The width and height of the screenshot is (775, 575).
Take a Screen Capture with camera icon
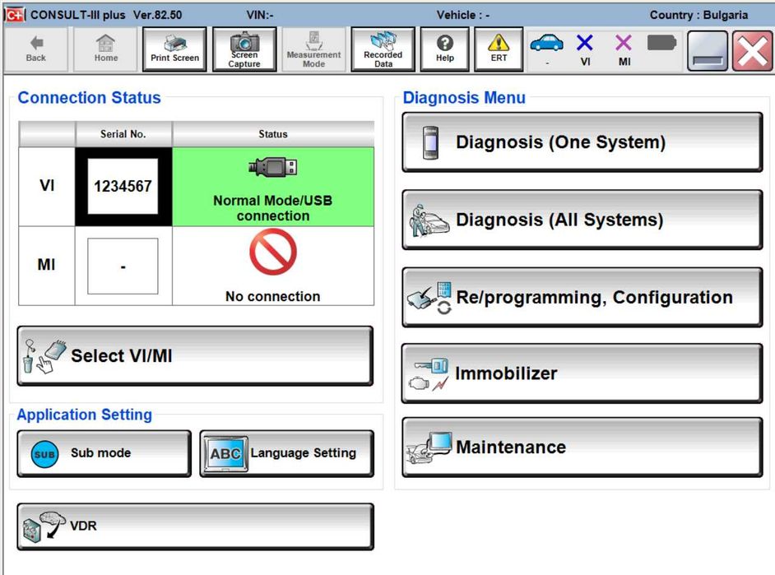(x=244, y=49)
